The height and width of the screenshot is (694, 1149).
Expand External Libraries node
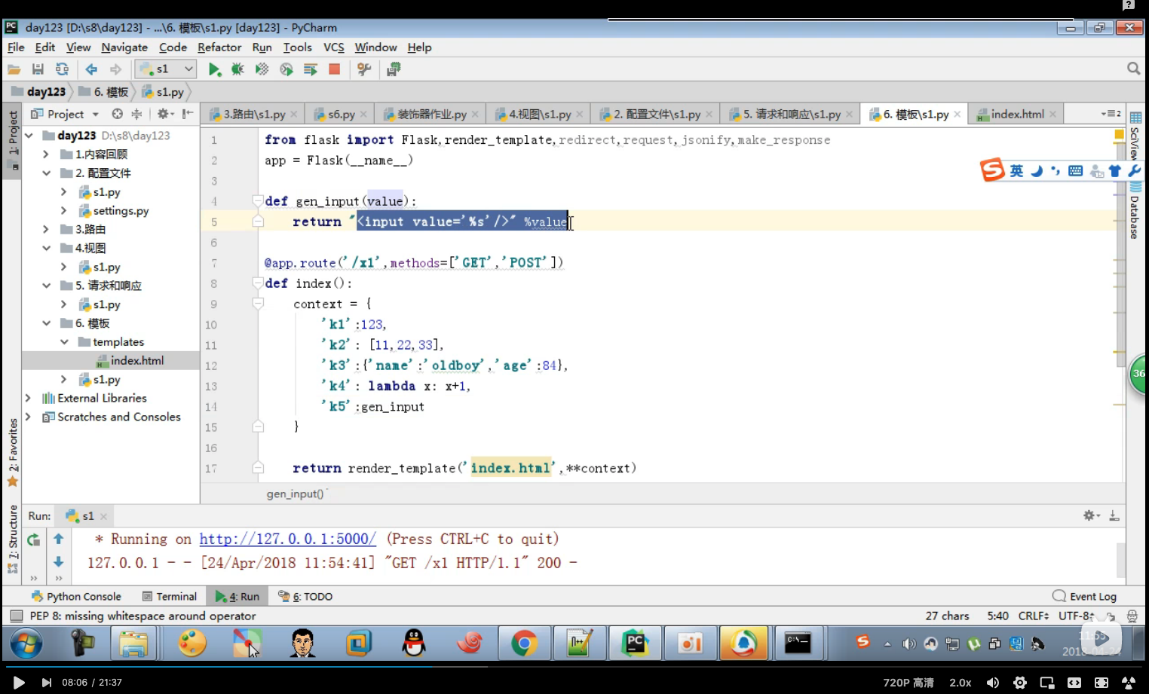coord(29,398)
